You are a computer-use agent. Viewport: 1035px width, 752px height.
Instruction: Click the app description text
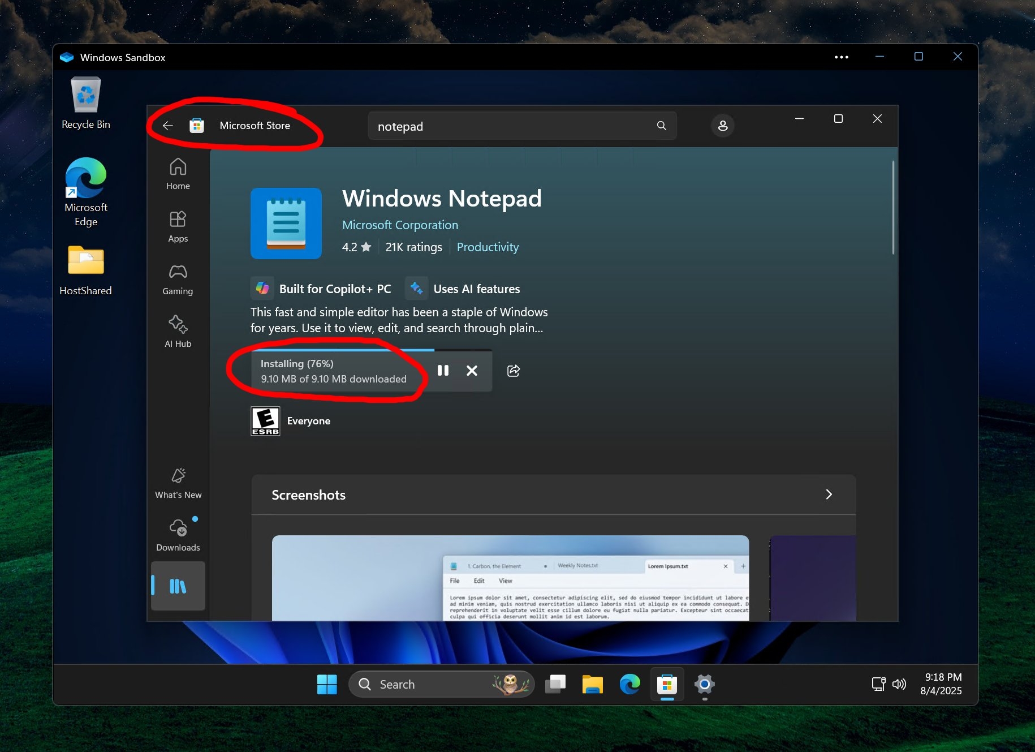399,320
